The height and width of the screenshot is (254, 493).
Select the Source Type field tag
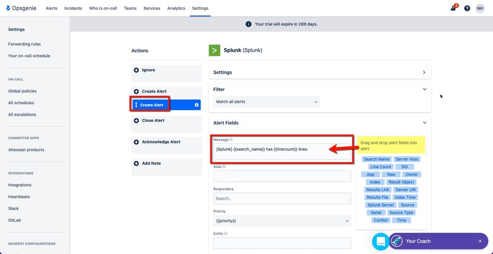click(x=401, y=212)
